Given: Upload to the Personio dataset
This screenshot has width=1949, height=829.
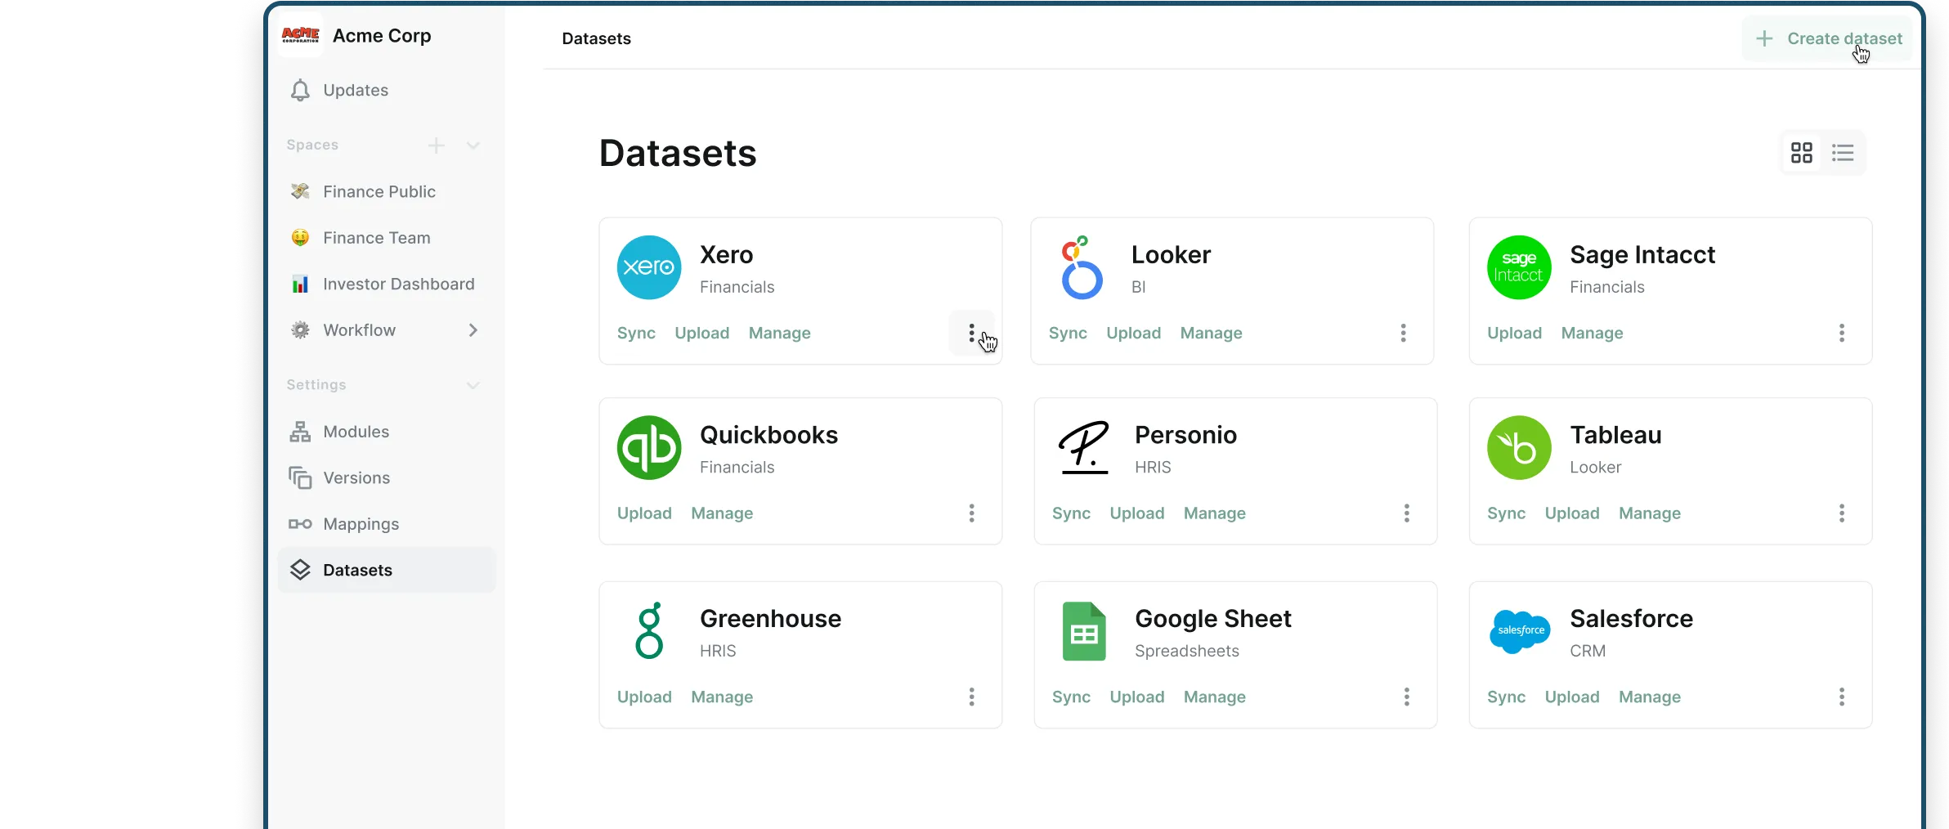Looking at the screenshot, I should 1137,513.
